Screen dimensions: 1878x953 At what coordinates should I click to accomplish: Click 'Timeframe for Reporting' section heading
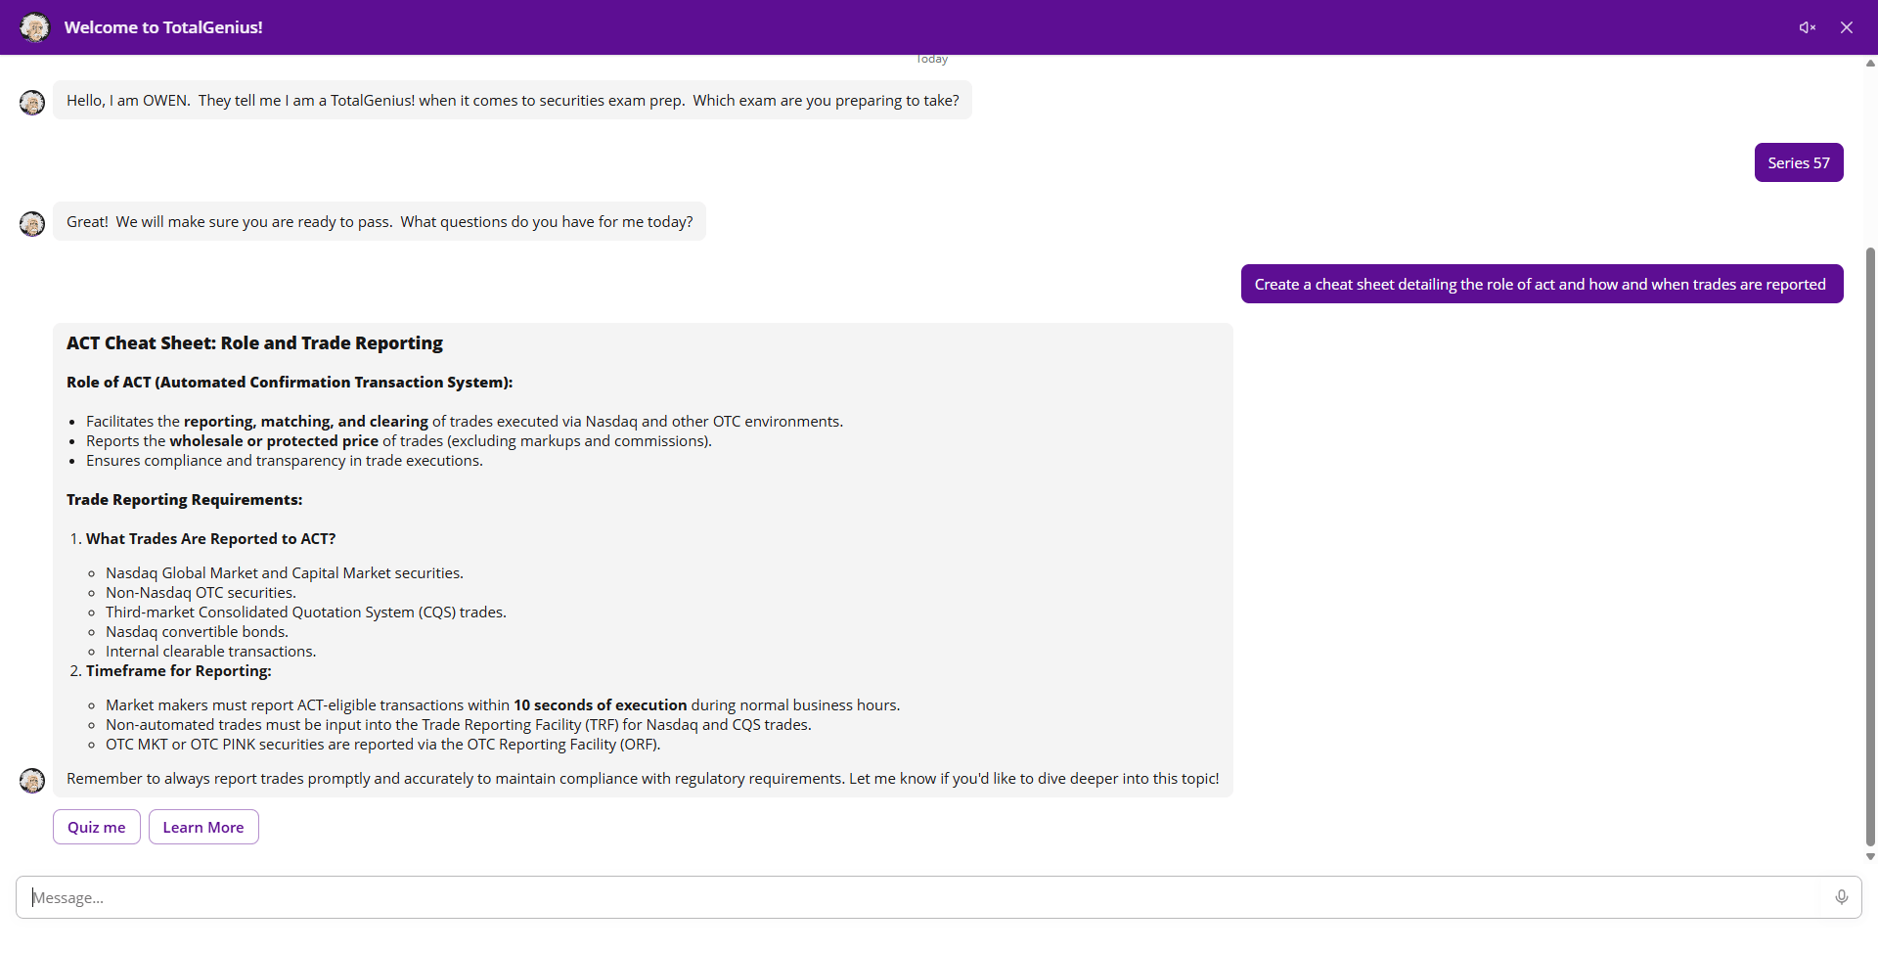178,671
